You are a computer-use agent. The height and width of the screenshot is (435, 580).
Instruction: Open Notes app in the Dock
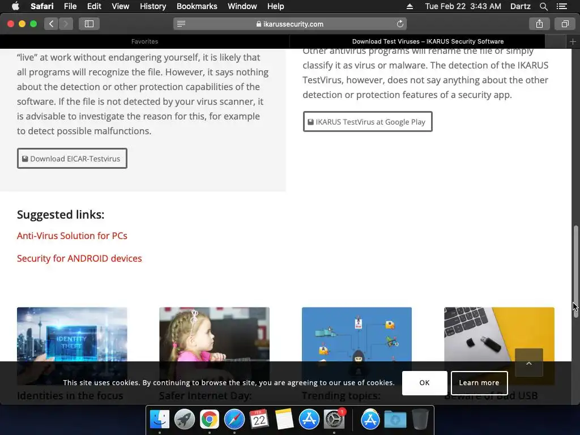pyautogui.click(x=284, y=419)
